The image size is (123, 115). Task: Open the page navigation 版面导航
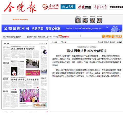point(42,37)
